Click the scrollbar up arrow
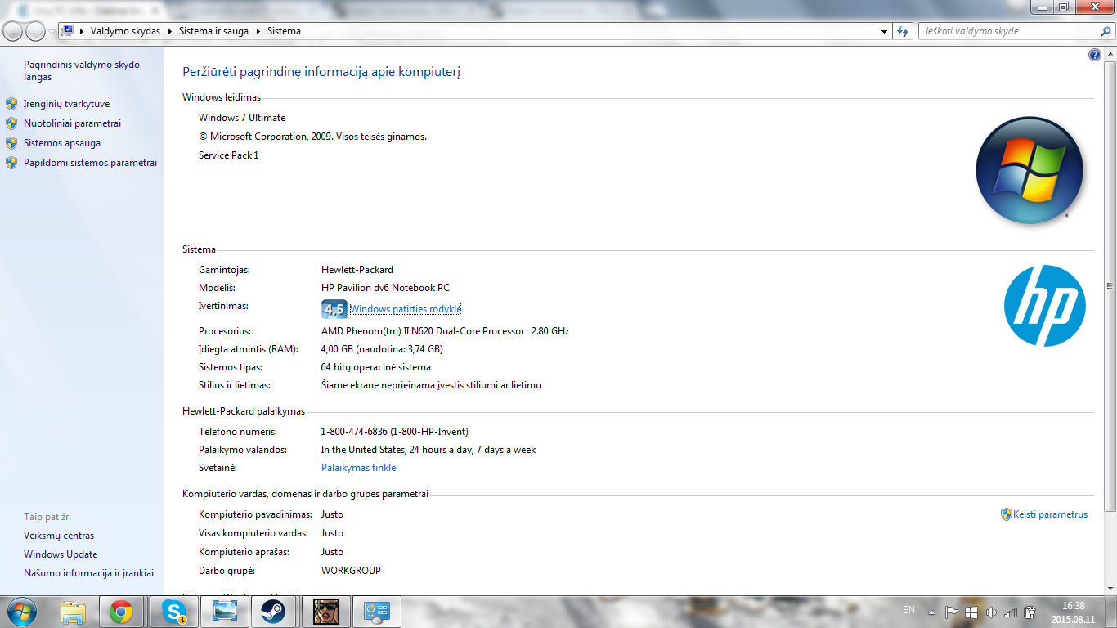Image resolution: width=1117 pixels, height=628 pixels. [1110, 53]
